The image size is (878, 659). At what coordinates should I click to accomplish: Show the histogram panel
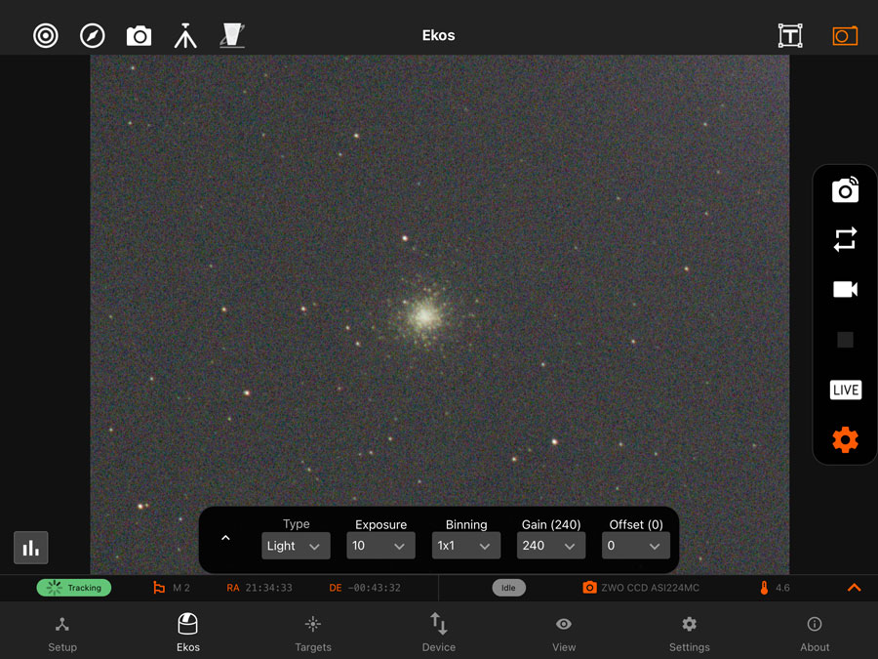[31, 548]
